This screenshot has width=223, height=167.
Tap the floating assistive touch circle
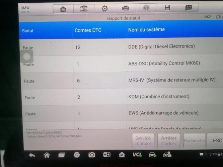pos(27,56)
